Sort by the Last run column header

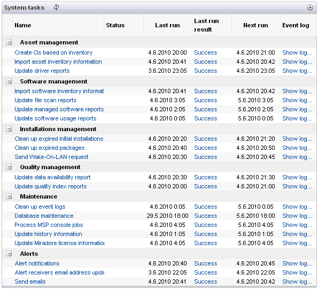[167, 25]
